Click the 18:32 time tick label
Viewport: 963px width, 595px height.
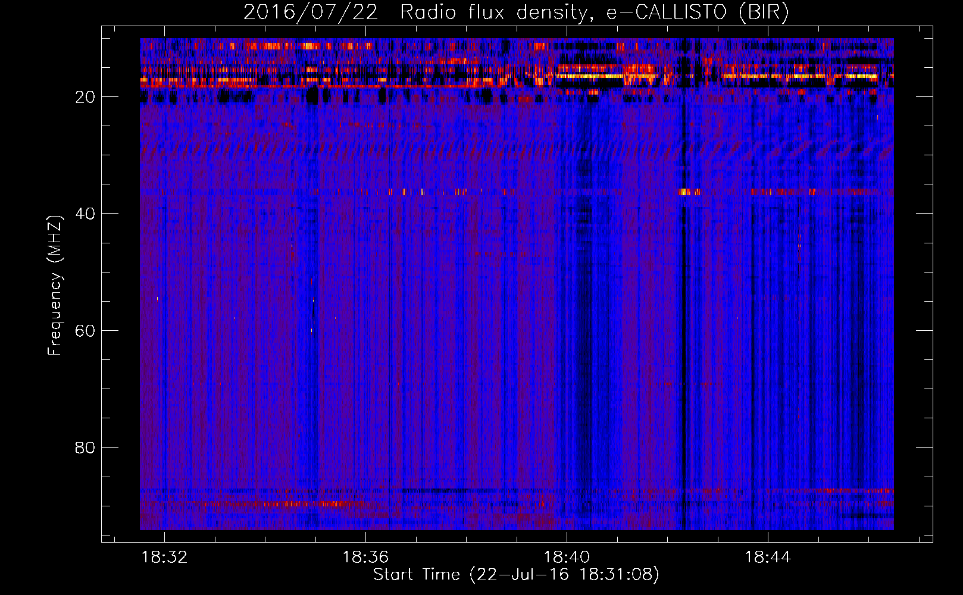(x=164, y=557)
